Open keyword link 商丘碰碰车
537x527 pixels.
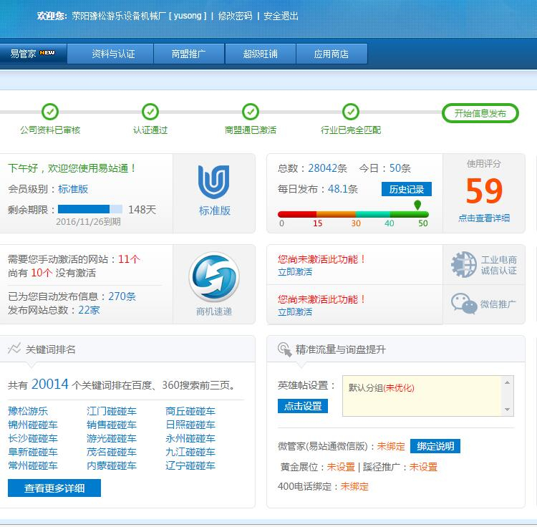point(190,411)
